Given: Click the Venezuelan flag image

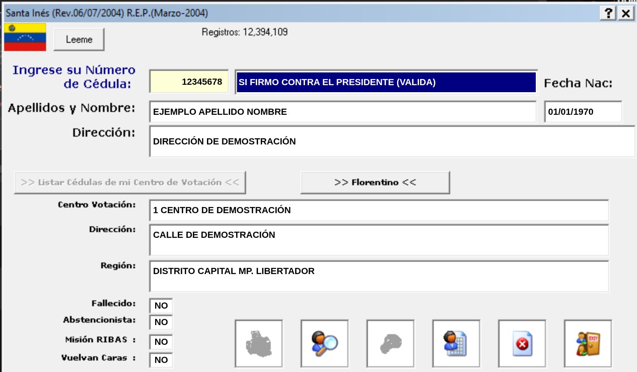Looking at the screenshot, I should [x=25, y=37].
